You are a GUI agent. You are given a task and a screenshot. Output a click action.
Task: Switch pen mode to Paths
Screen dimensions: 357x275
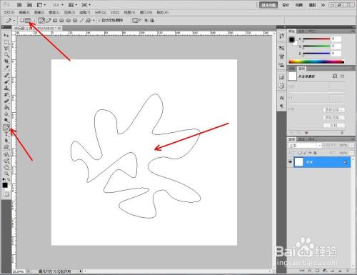28,21
